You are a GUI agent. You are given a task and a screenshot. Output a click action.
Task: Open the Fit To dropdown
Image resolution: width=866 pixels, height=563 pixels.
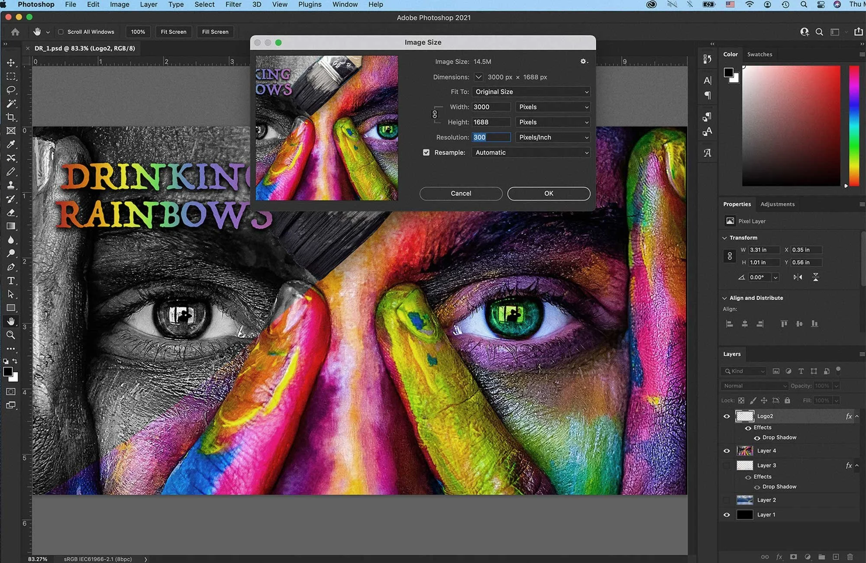(531, 92)
